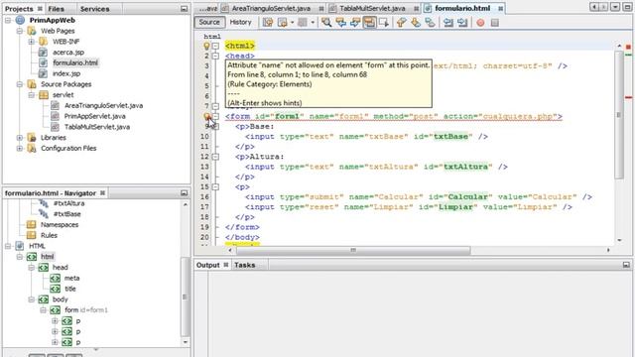
Task: Go to Next Bookmark icon
Action: tap(416, 22)
